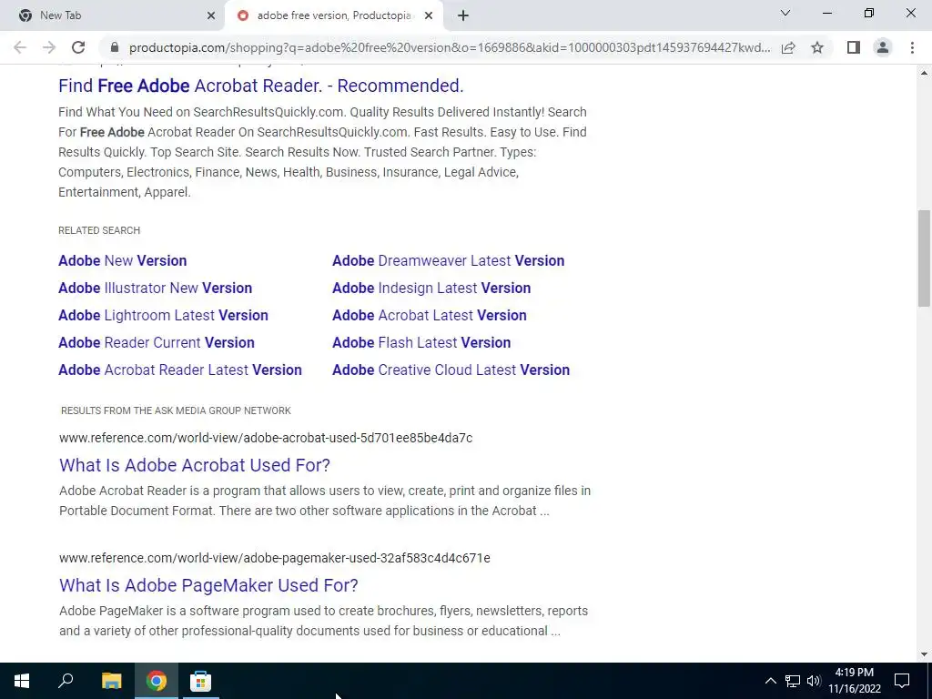The image size is (932, 699).
Task: Click RESULTS FROM THE ASK MEDIA GROUP NETWORK
Action: point(176,410)
